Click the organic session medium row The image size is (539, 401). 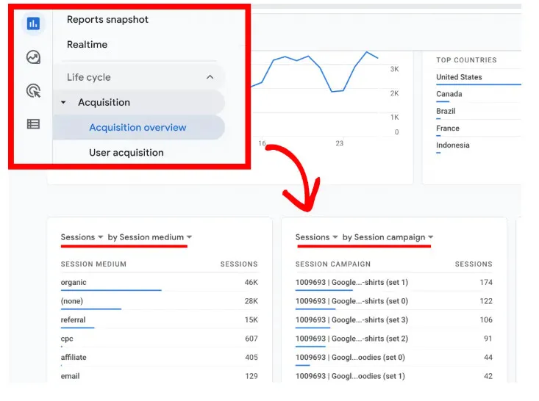click(74, 282)
